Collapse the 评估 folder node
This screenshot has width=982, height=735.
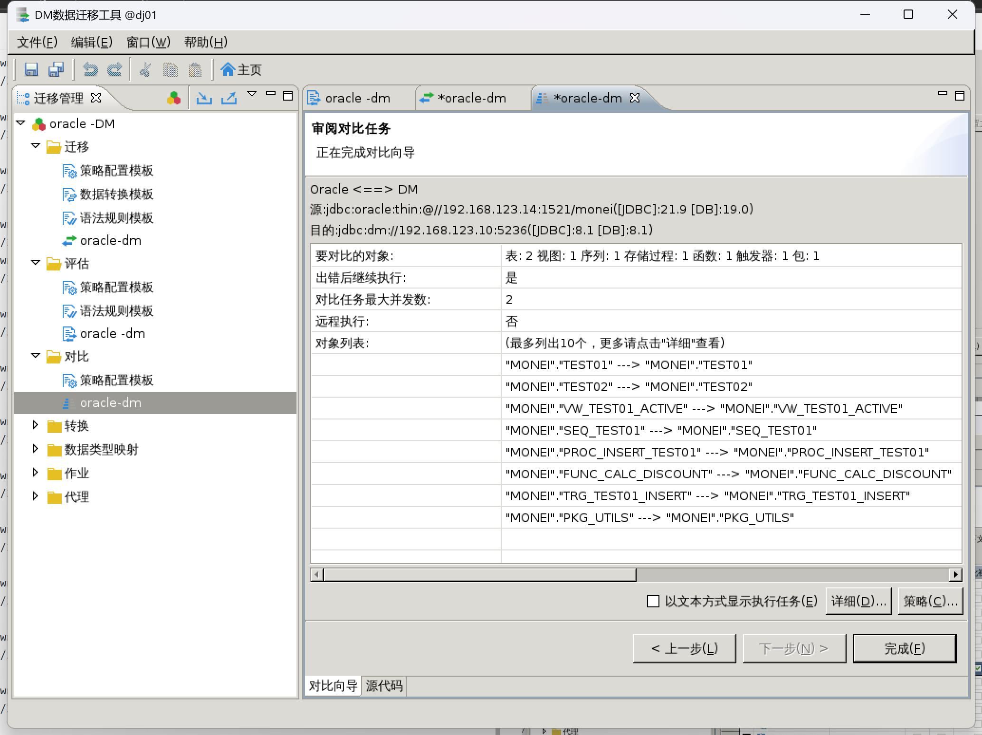(x=36, y=263)
